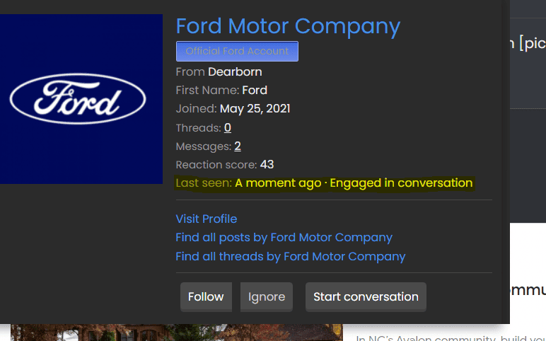Start conversation with Ford Motor Company

click(366, 296)
